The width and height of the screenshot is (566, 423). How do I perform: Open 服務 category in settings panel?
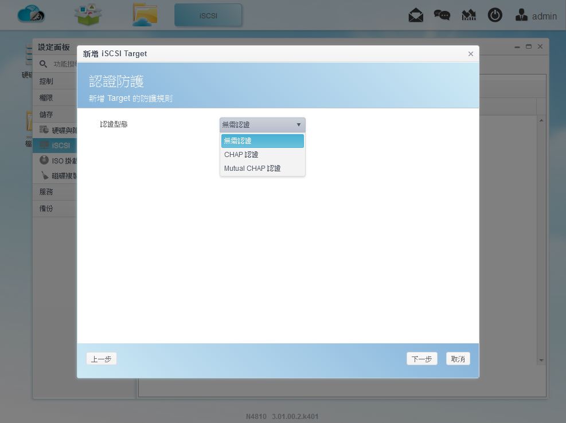(55, 191)
